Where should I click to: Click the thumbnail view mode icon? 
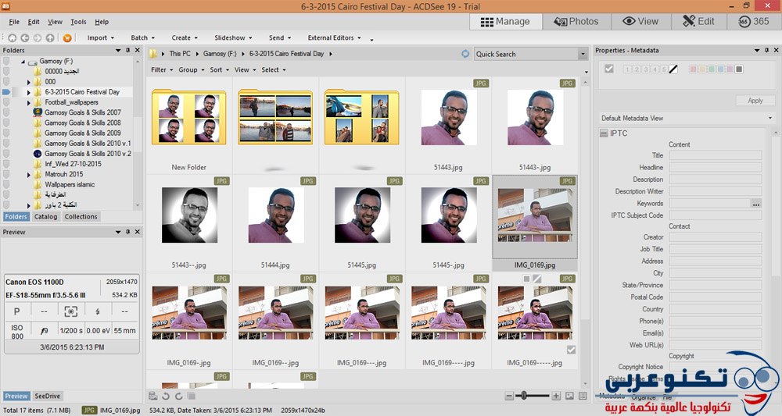tap(569, 396)
